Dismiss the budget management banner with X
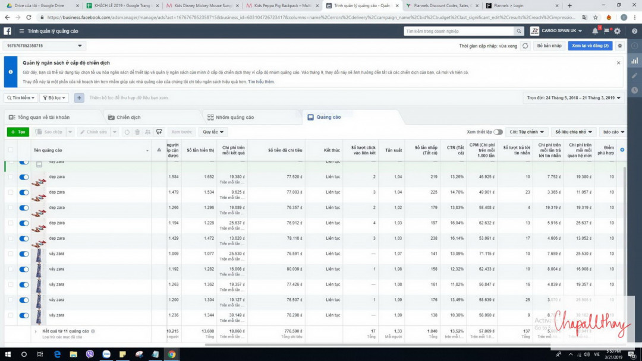The width and height of the screenshot is (642, 361). coord(618,63)
